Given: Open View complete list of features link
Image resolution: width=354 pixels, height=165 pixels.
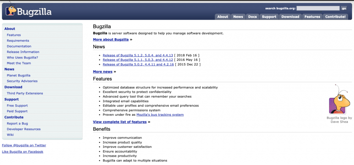Looking at the screenshot, I should (x=120, y=122).
